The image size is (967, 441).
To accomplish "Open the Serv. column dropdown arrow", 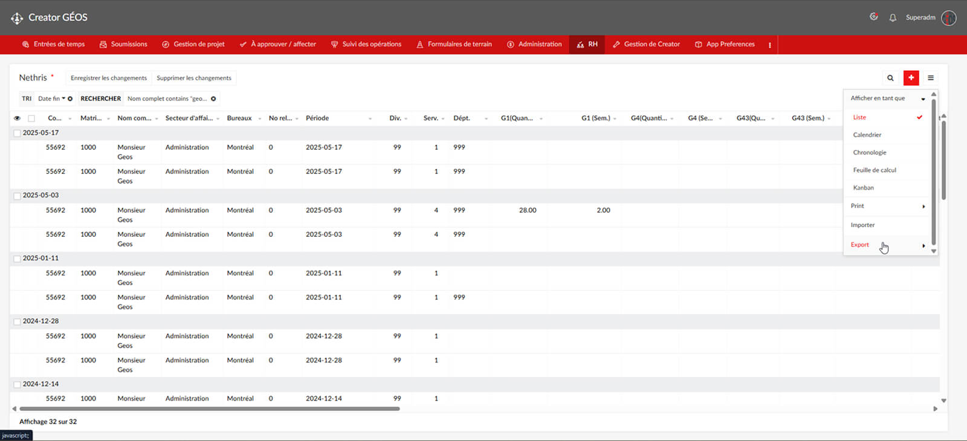I will 443,118.
